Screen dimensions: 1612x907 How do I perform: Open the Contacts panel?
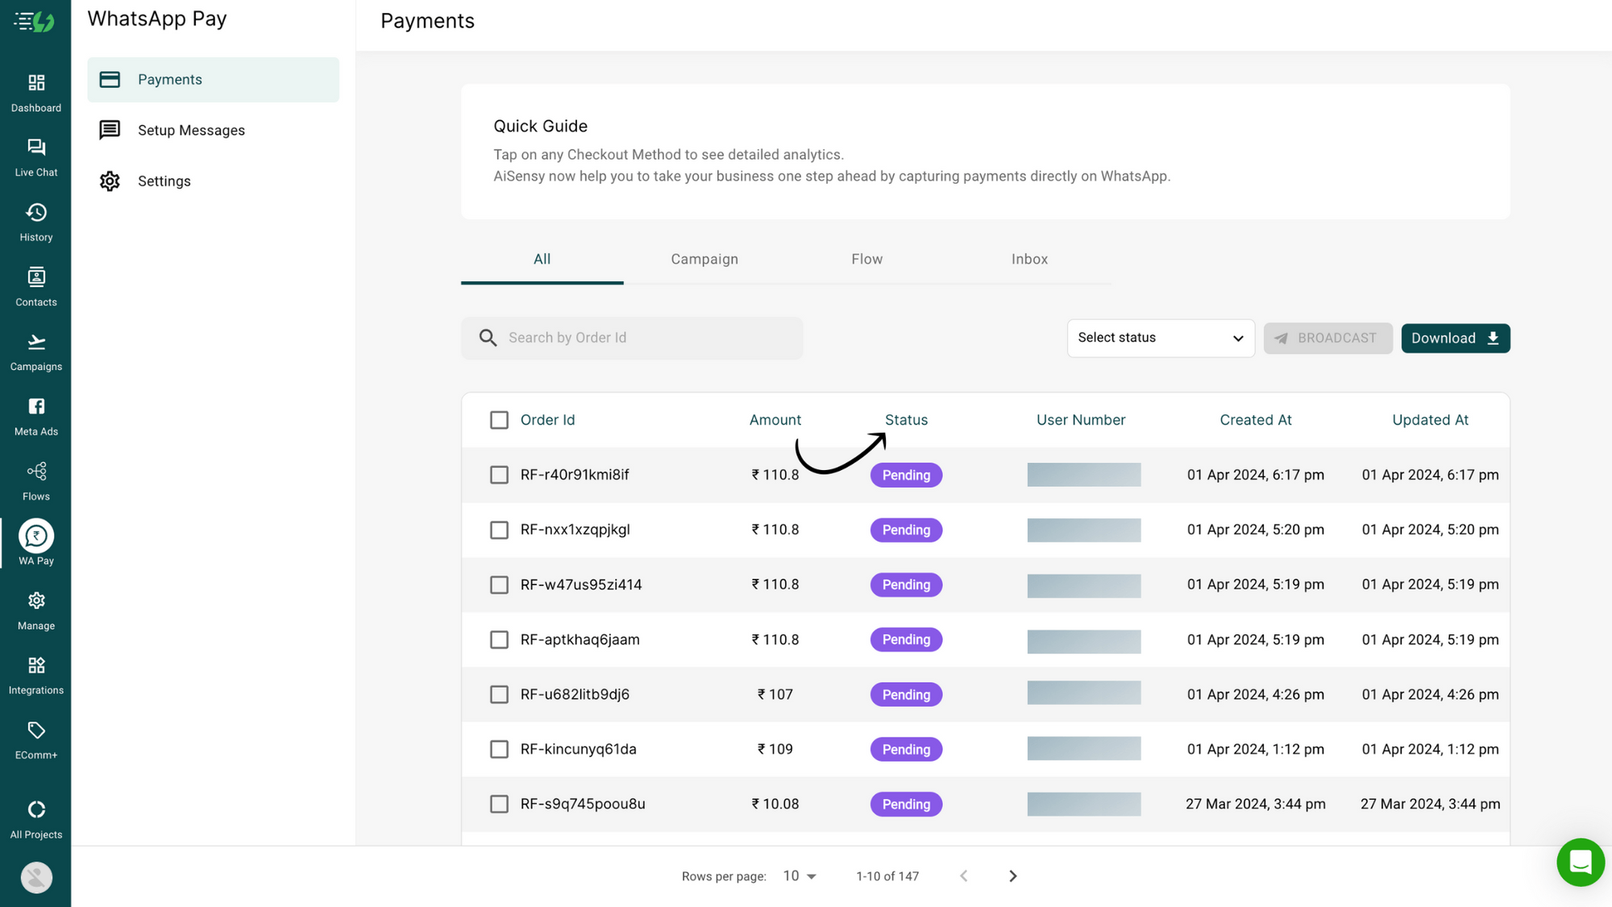click(35, 285)
